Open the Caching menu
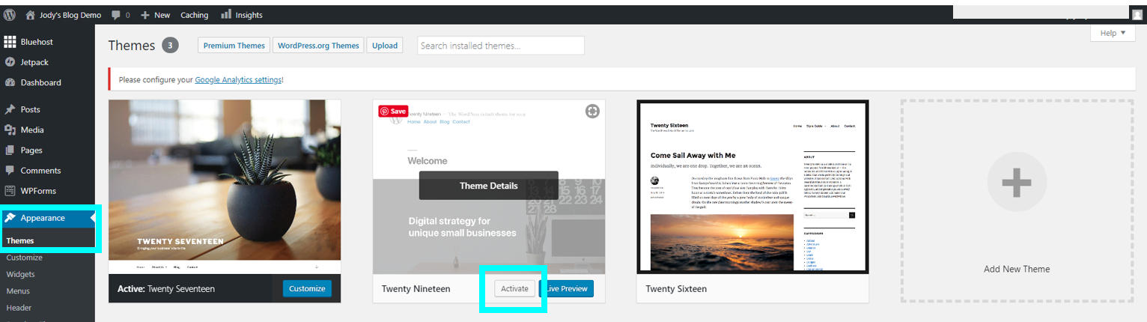This screenshot has width=1147, height=322. point(195,14)
